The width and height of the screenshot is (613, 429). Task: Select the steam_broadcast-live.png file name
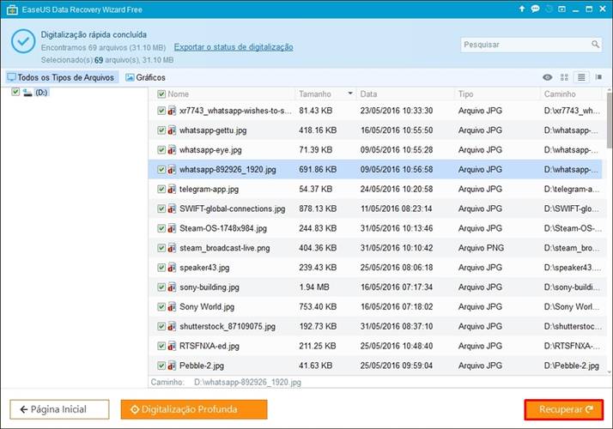pos(225,248)
